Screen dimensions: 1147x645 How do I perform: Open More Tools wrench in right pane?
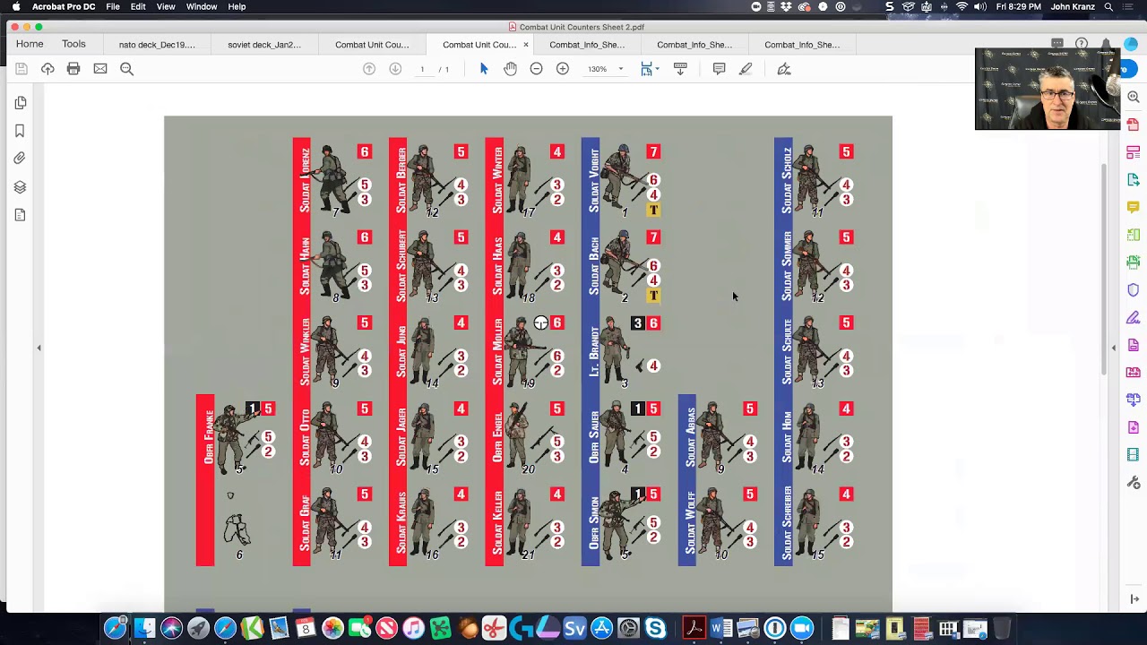click(1134, 483)
